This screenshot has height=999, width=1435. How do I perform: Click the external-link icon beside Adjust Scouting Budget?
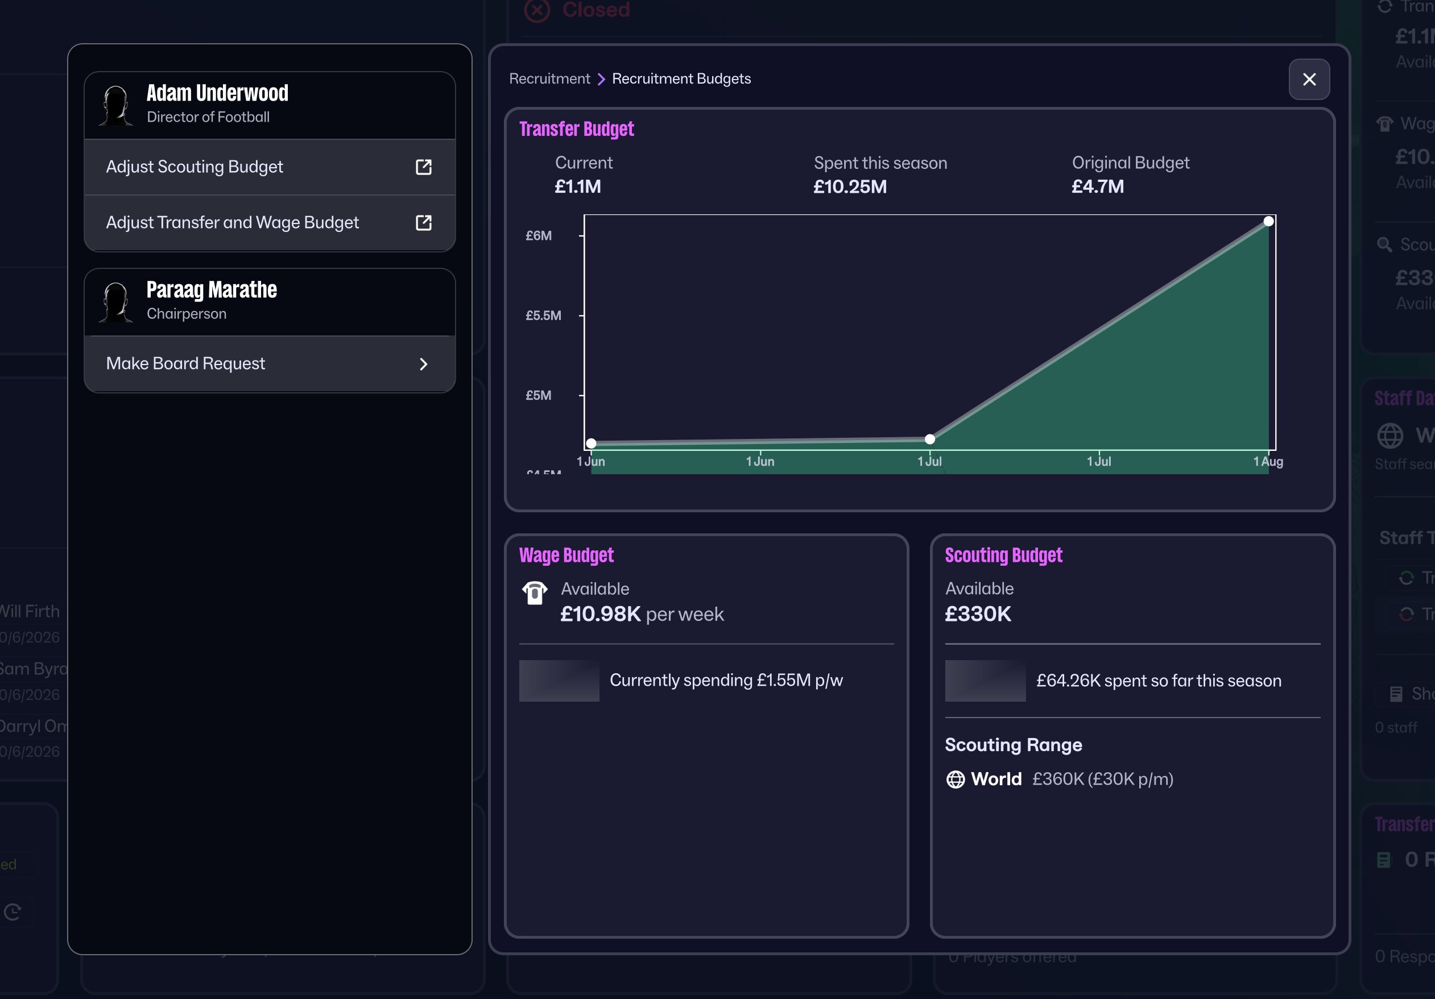pyautogui.click(x=423, y=167)
